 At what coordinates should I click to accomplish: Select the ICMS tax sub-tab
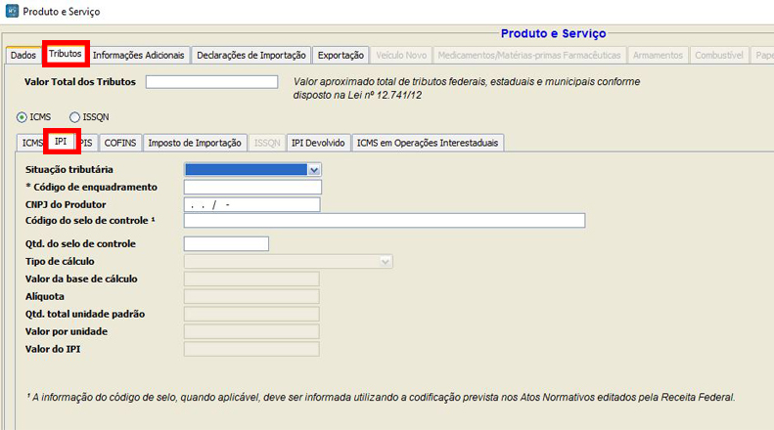(x=30, y=143)
